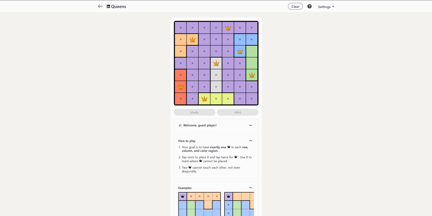Open the help question mark icon
Viewport: 432px width, 216px height.
tap(309, 6)
